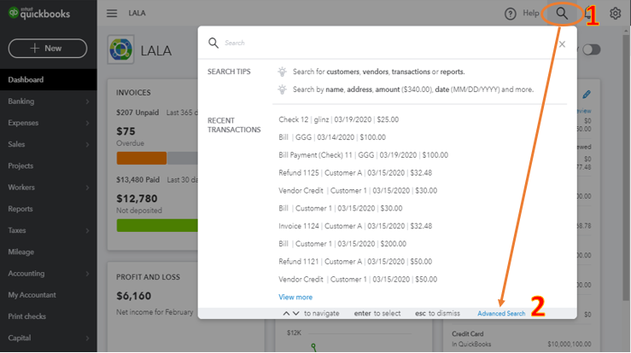Image resolution: width=631 pixels, height=353 pixels.
Task: Expand the Accounting chevron arrow
Action: (x=87, y=274)
